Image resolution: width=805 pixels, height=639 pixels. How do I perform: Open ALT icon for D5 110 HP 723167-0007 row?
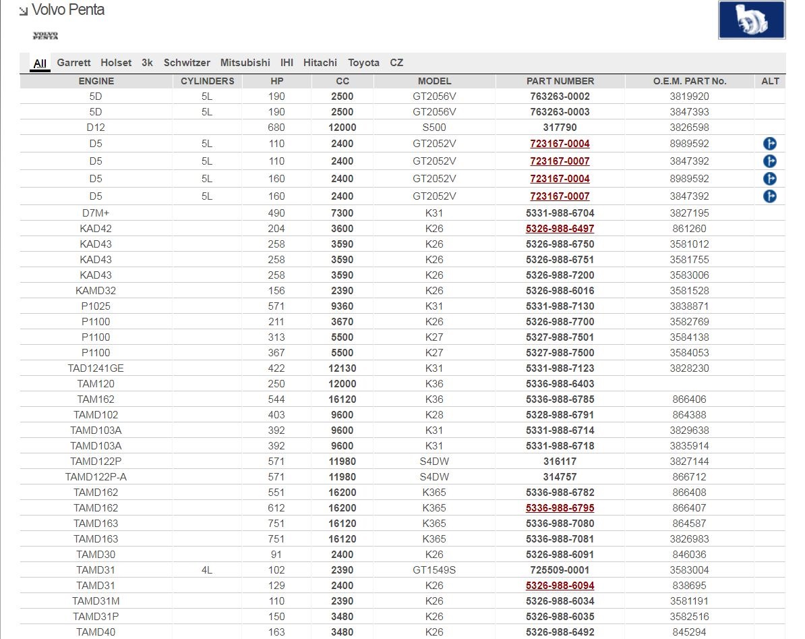pos(769,161)
